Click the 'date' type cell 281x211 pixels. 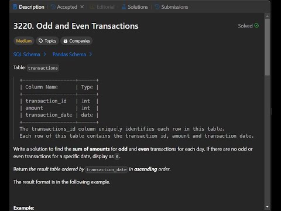[87, 115]
